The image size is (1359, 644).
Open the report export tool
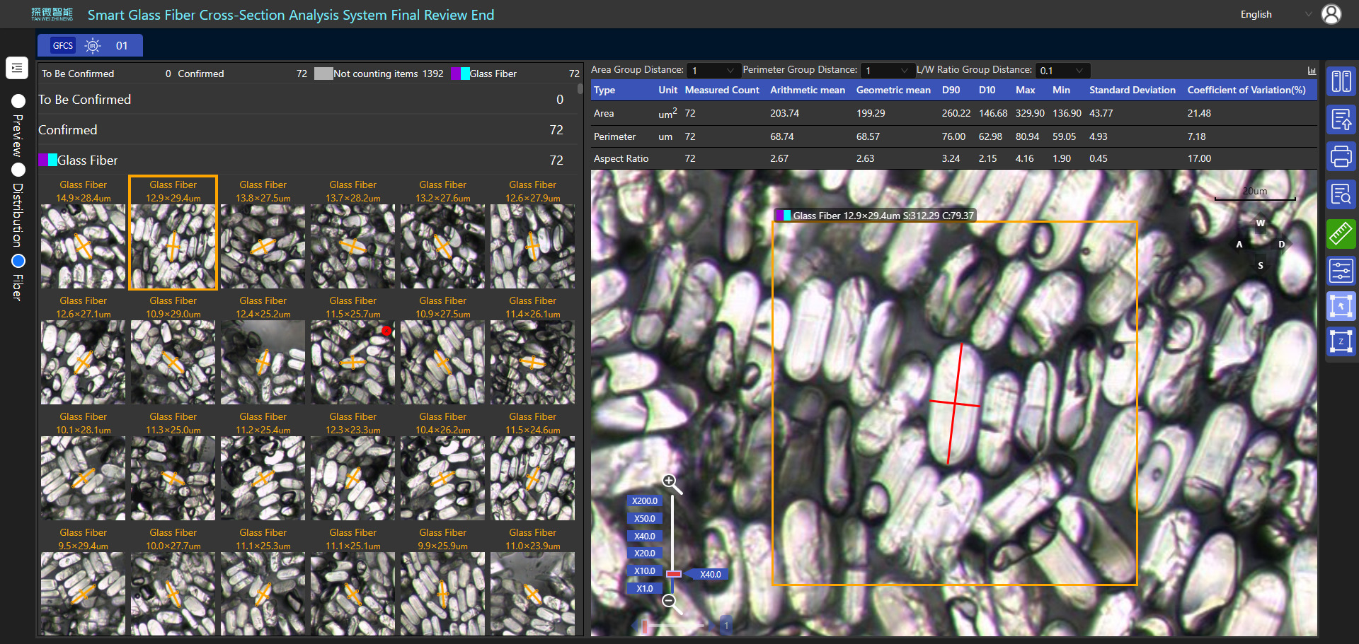[x=1341, y=119]
